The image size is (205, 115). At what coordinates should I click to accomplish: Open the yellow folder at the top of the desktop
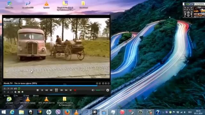(83, 5)
